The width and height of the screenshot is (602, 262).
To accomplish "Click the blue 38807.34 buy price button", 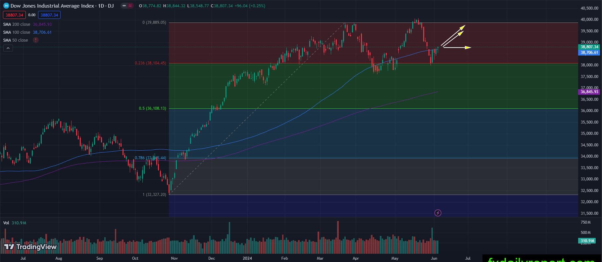I will (49, 15).
